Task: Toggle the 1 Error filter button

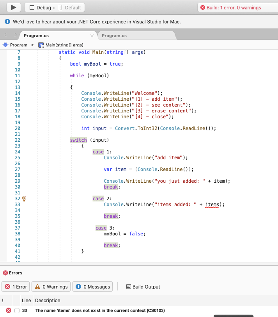Action: point(16,287)
